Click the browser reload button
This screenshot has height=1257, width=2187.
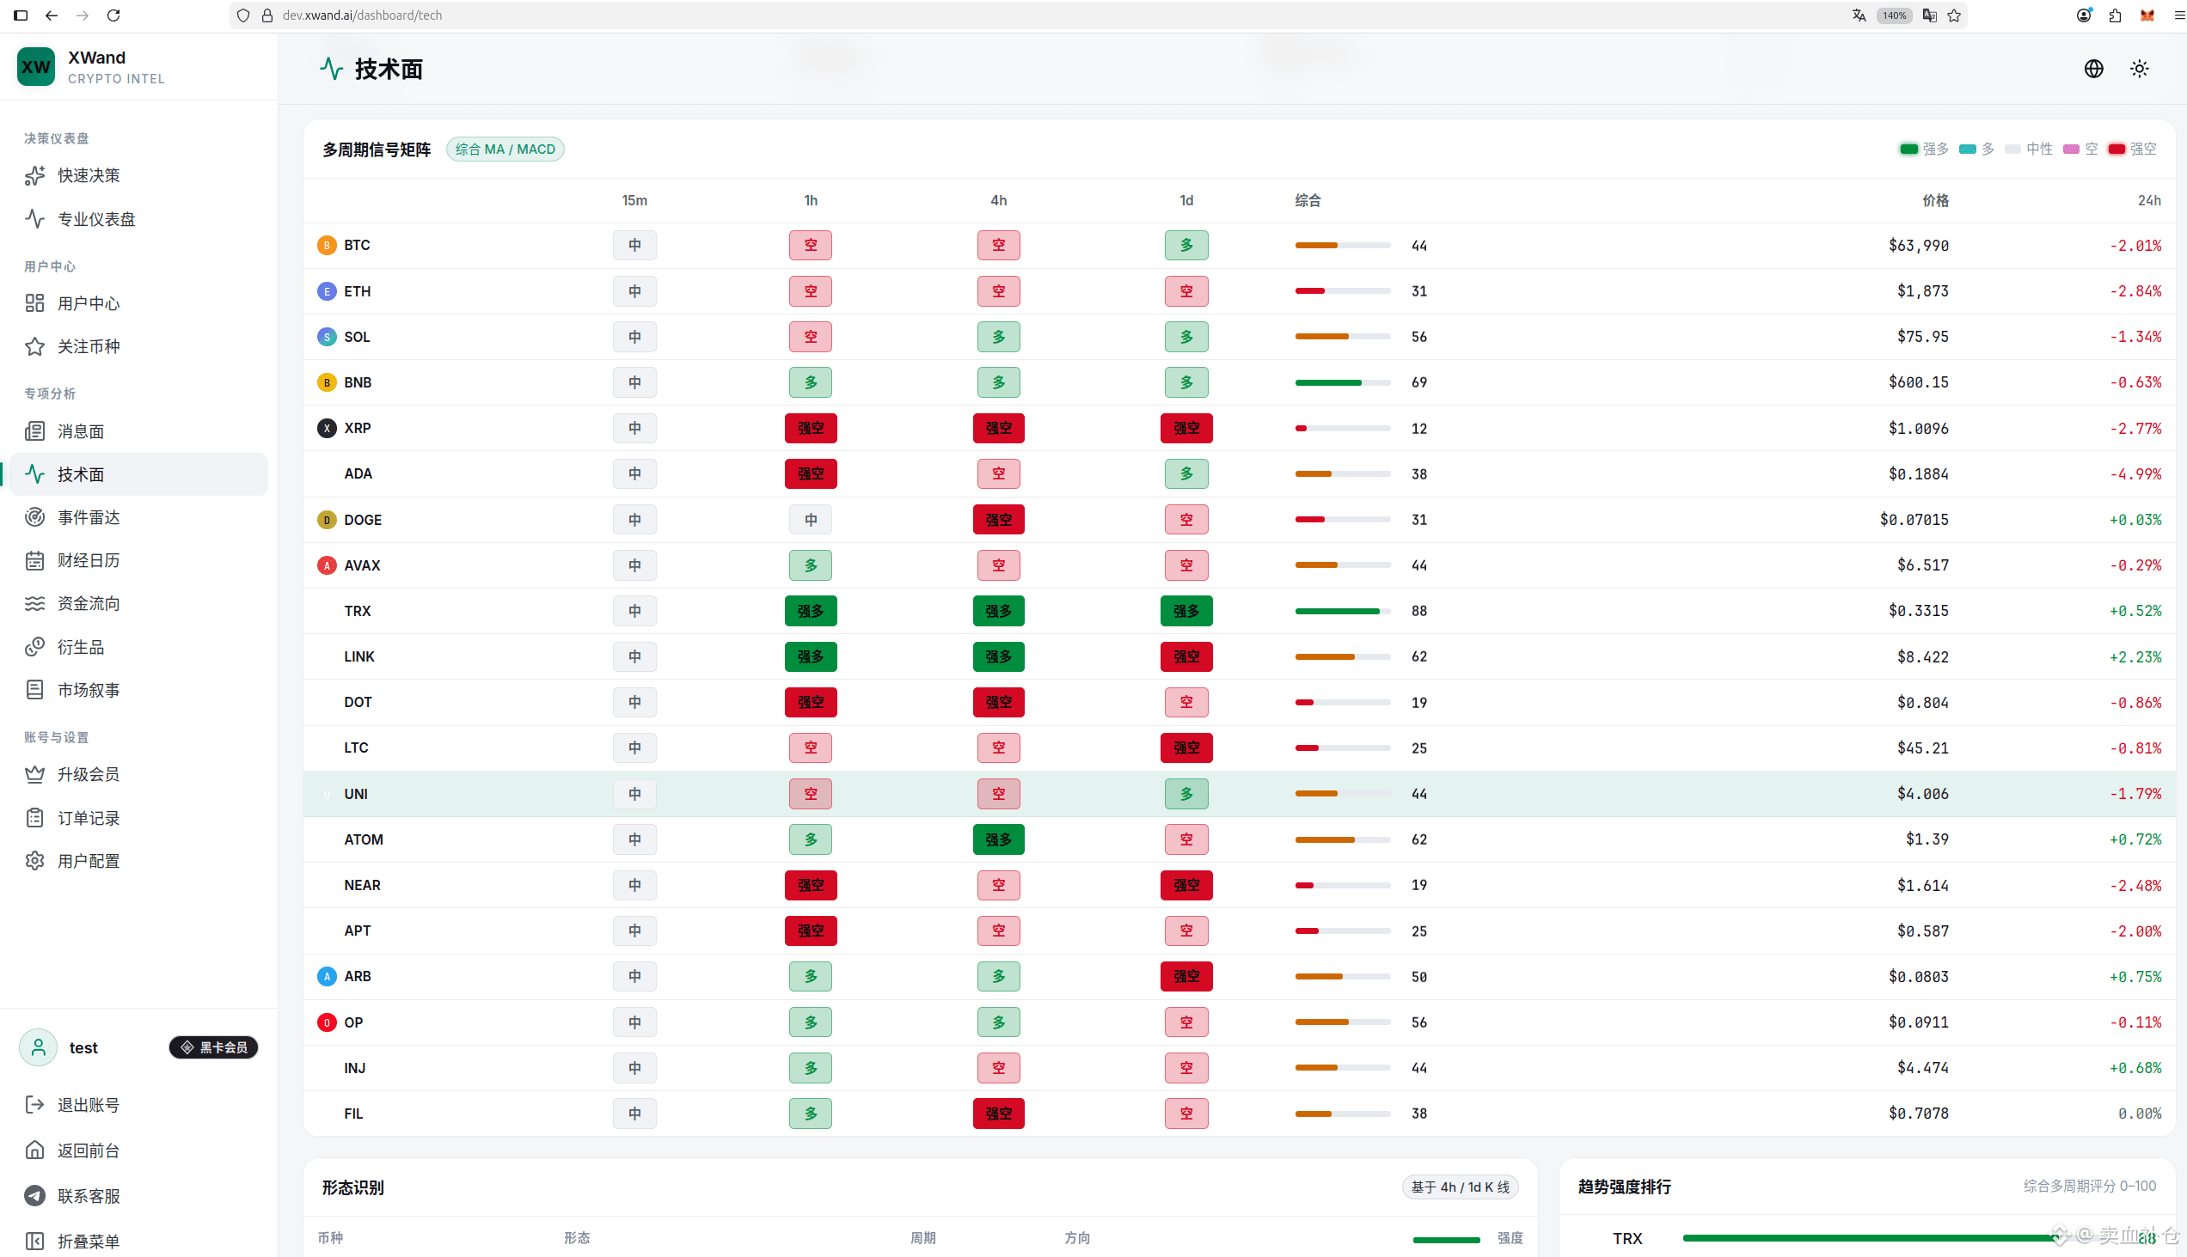tap(113, 15)
